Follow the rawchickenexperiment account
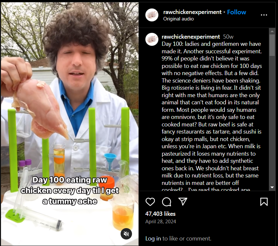Screen dimensions: 278x246 tap(237, 12)
